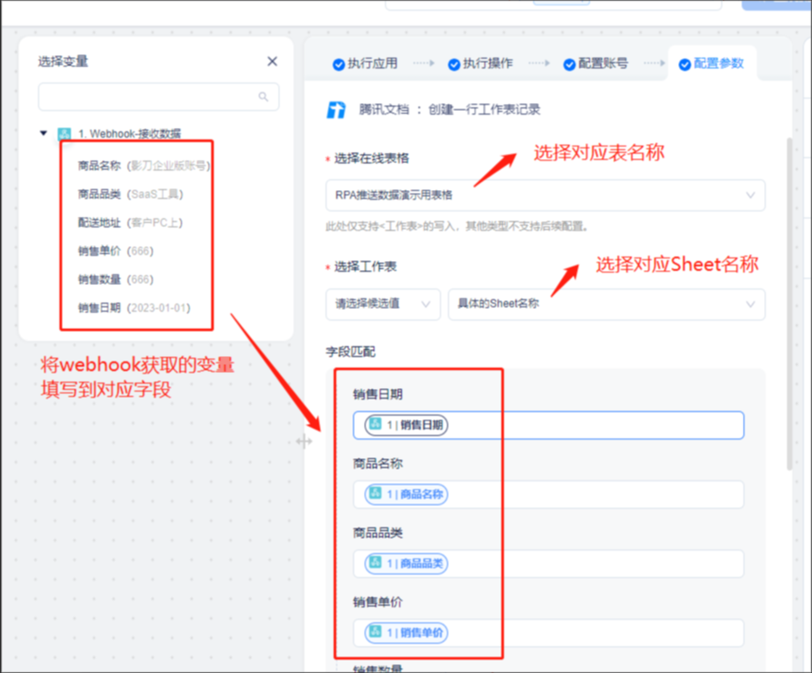Click the 腾讯文档 : 创建一行工作表记录 title
This screenshot has width=812, height=673.
[x=450, y=110]
